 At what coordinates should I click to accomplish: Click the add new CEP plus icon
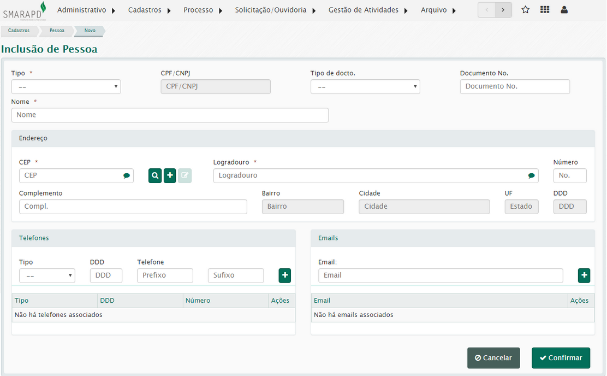click(170, 175)
